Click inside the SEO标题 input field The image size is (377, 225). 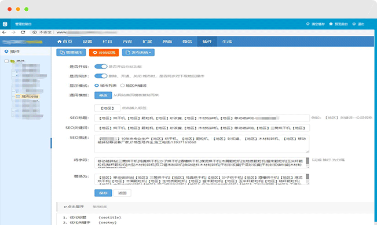[x=202, y=118]
